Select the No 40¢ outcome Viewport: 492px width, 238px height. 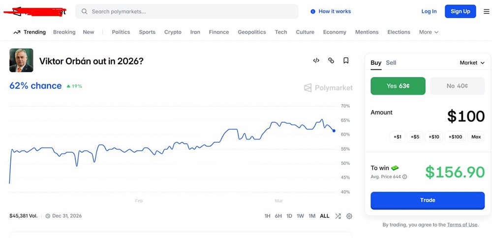click(x=457, y=86)
